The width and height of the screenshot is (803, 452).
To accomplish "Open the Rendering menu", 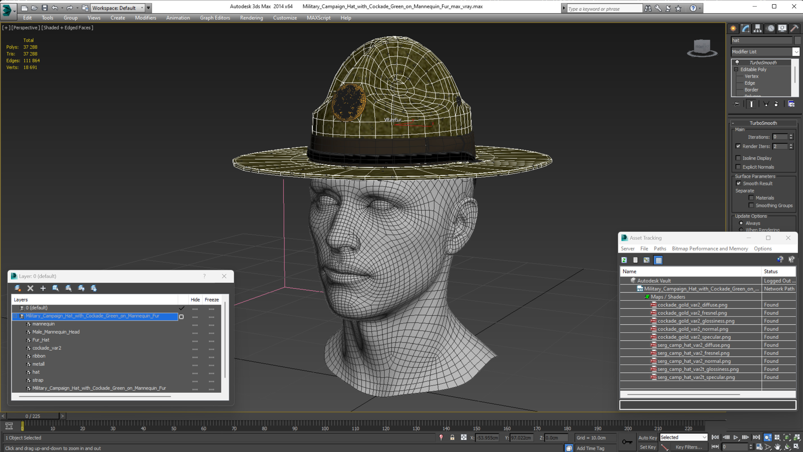I will [251, 18].
